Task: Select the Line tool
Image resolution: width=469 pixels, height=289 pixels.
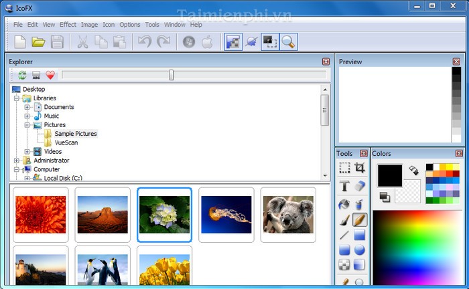Action: pyautogui.click(x=344, y=235)
